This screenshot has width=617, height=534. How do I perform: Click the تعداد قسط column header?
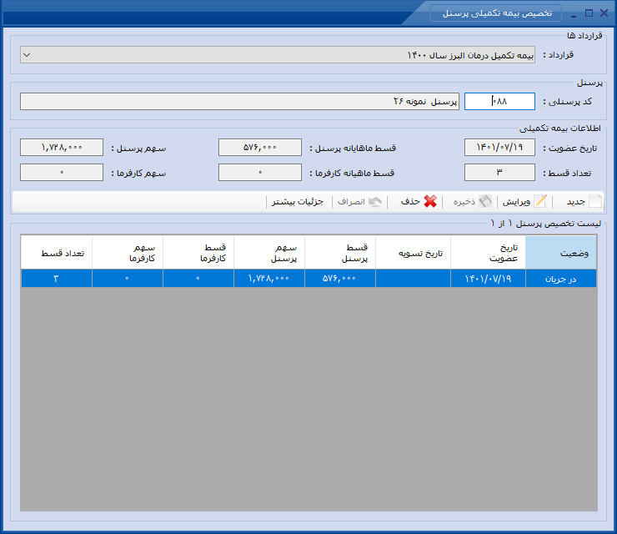point(57,253)
